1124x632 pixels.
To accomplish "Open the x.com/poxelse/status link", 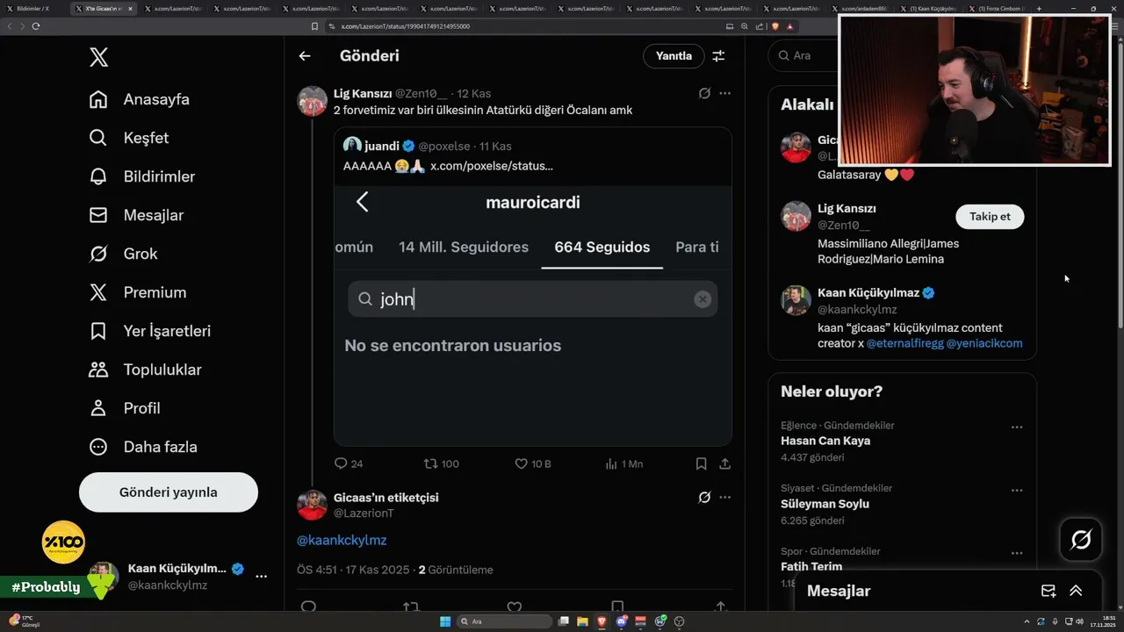I will 492,166.
